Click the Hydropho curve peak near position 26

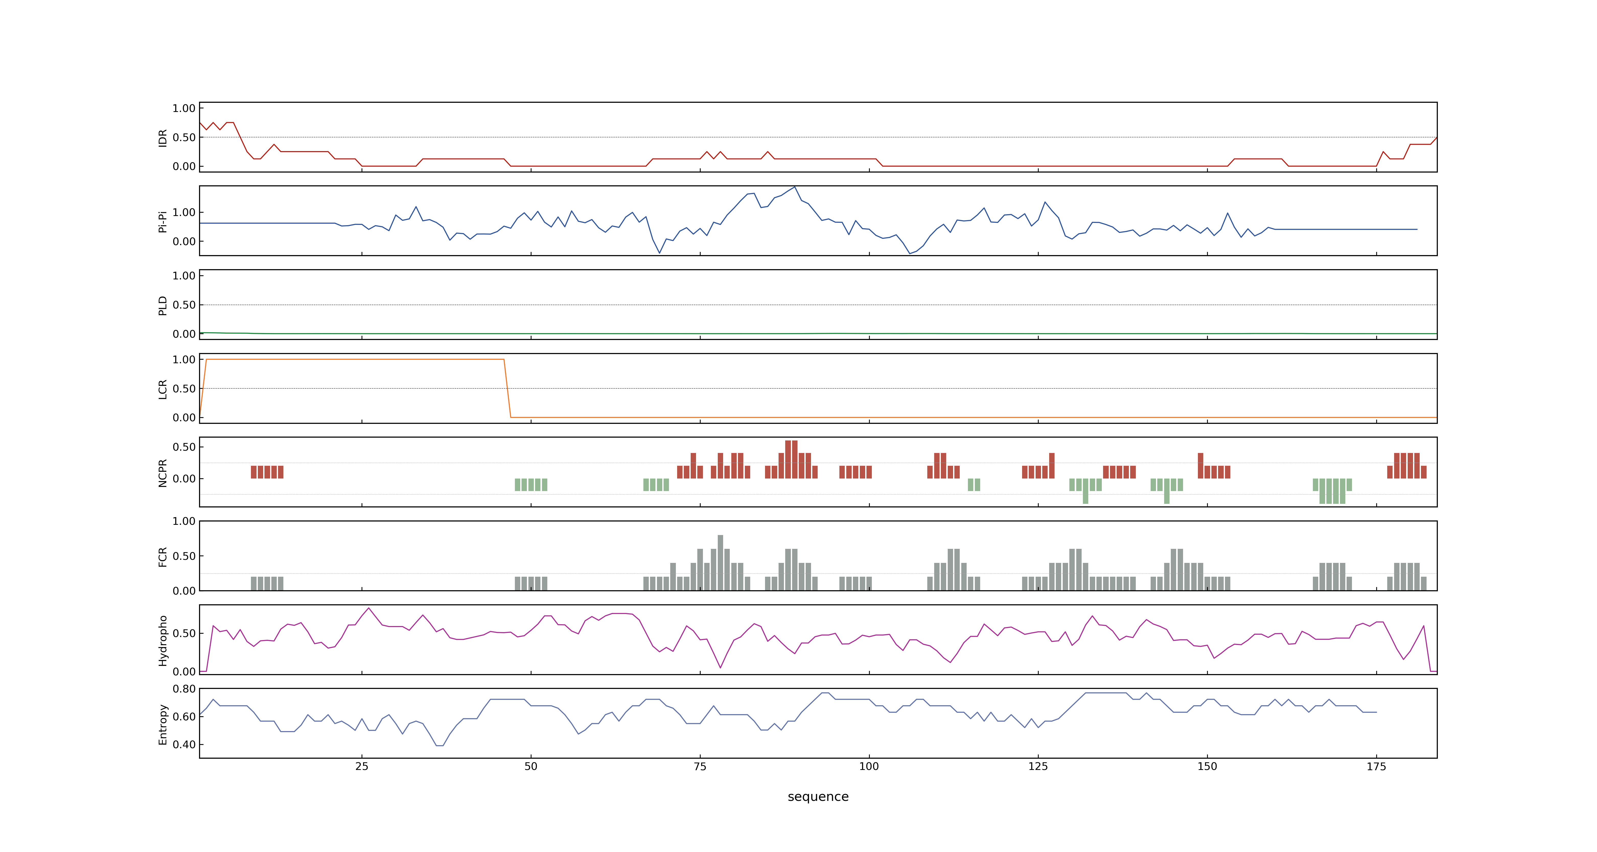(369, 608)
